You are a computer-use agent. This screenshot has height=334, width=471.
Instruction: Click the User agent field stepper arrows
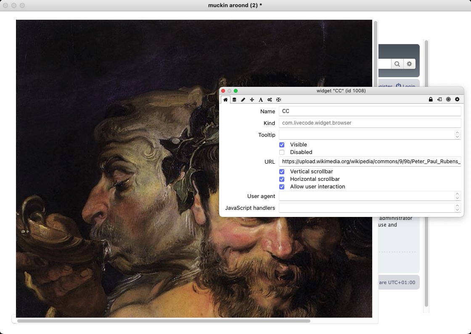(x=458, y=196)
